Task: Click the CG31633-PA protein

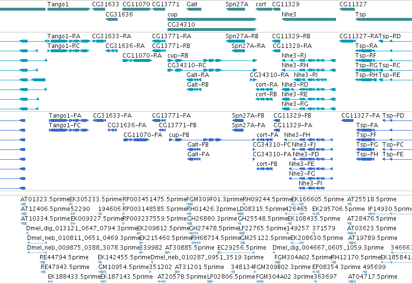Action: tap(100, 120)
